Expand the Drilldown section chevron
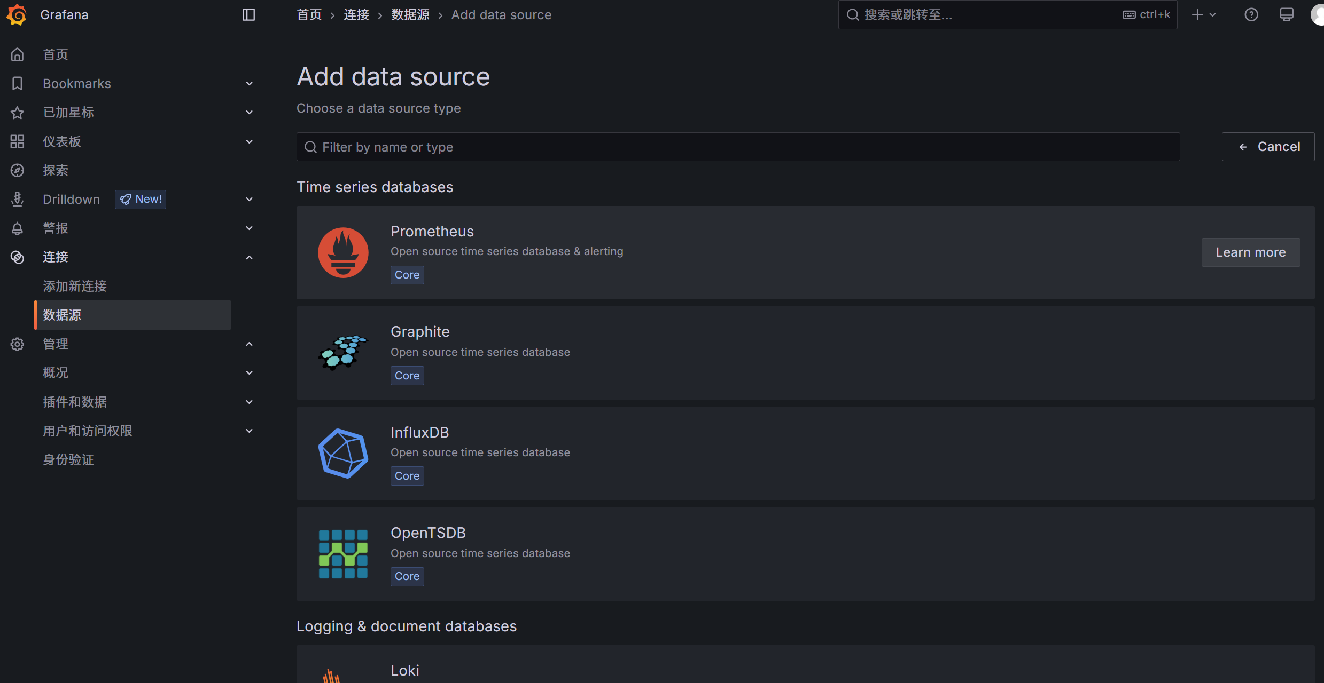The height and width of the screenshot is (683, 1324). tap(249, 199)
